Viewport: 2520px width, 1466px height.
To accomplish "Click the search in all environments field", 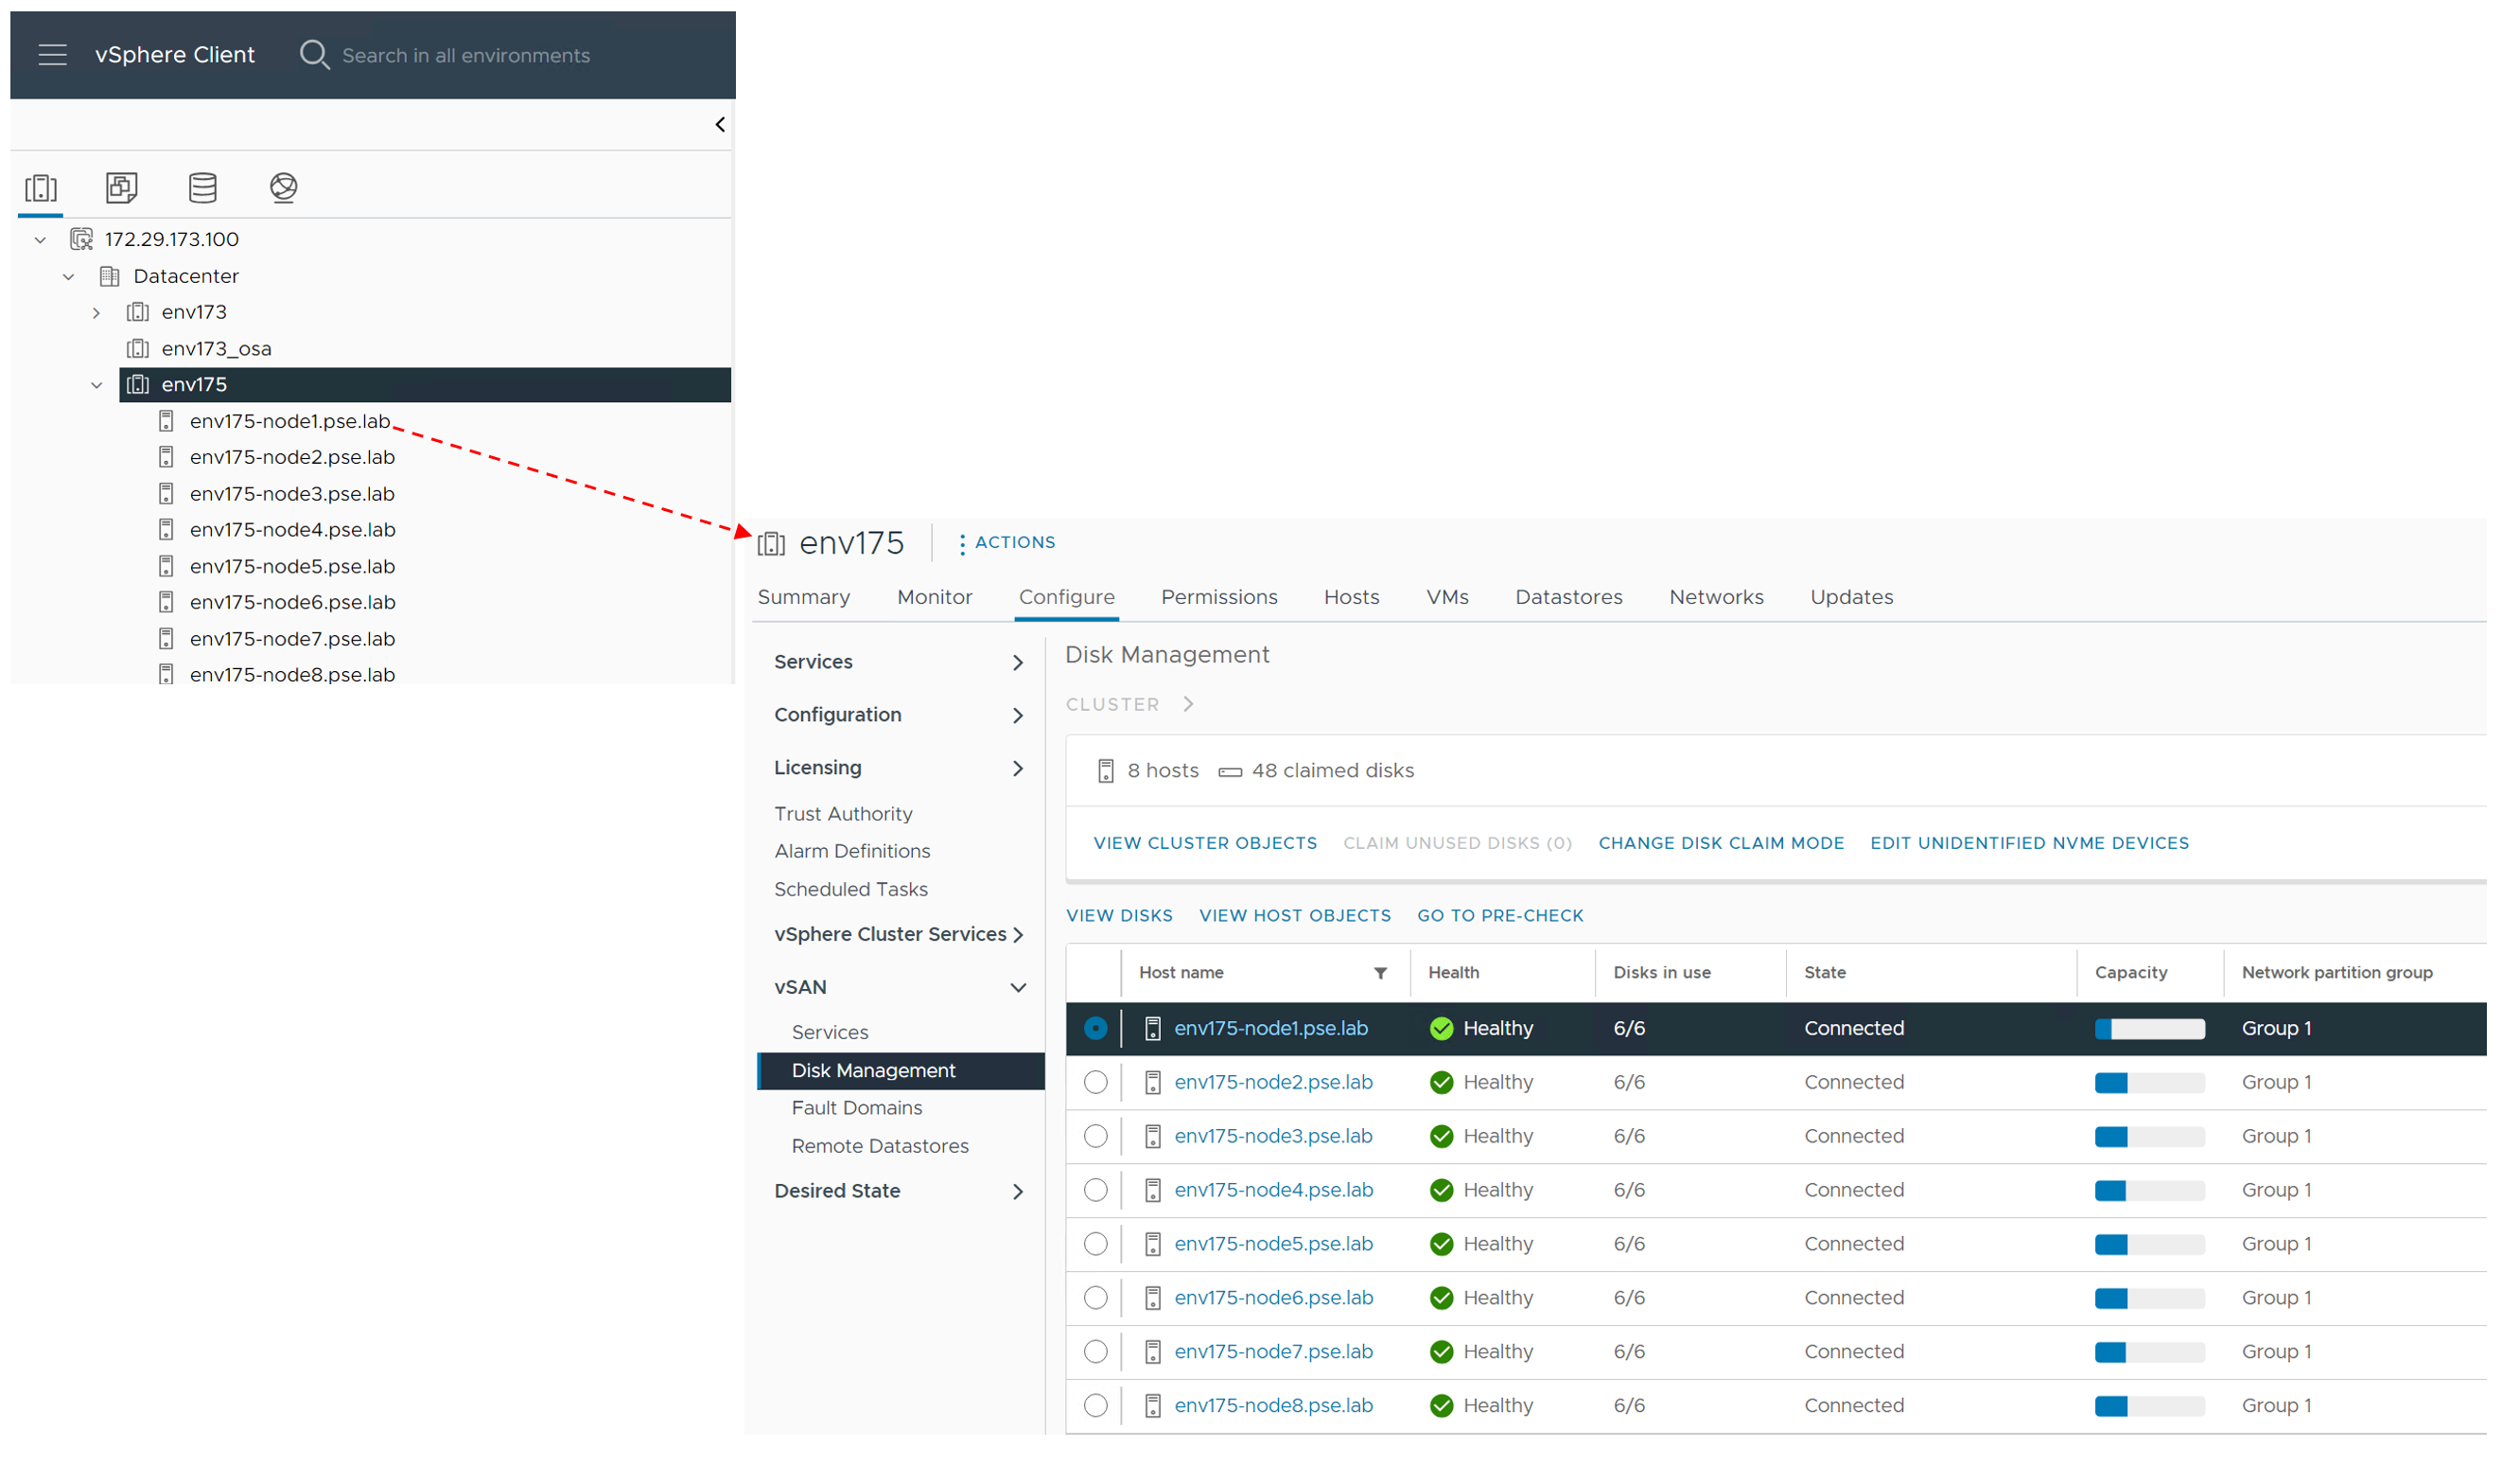I will pos(466,56).
